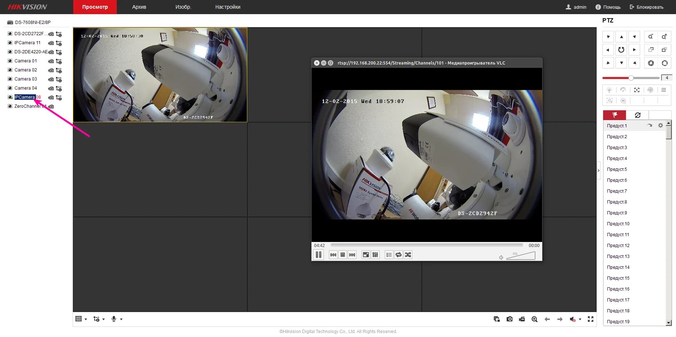Open the admin user menu
The image size is (676, 337).
click(576, 7)
